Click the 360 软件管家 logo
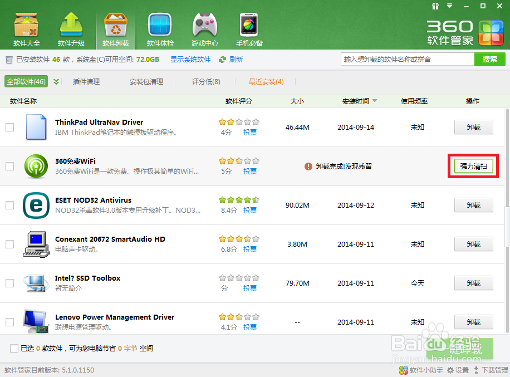510x377 pixels. [x=465, y=33]
